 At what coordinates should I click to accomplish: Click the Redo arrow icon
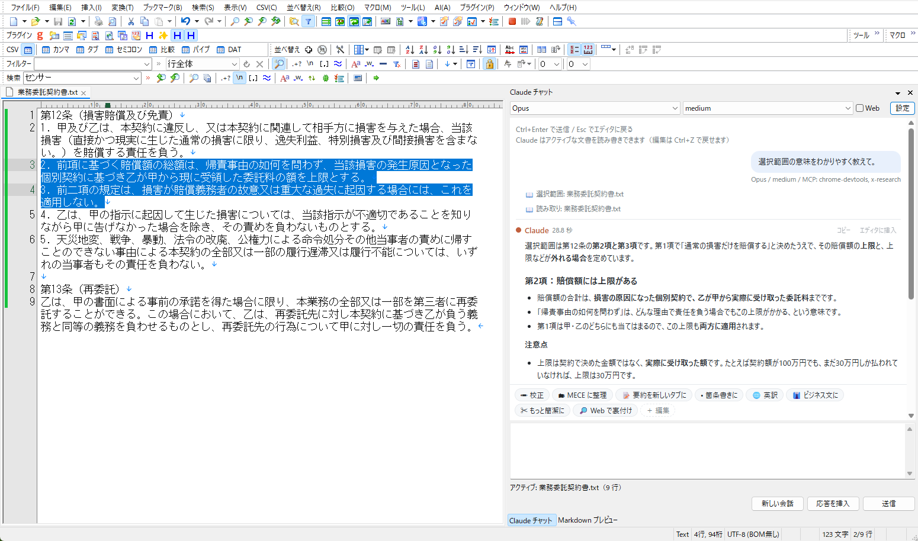pyautogui.click(x=209, y=21)
